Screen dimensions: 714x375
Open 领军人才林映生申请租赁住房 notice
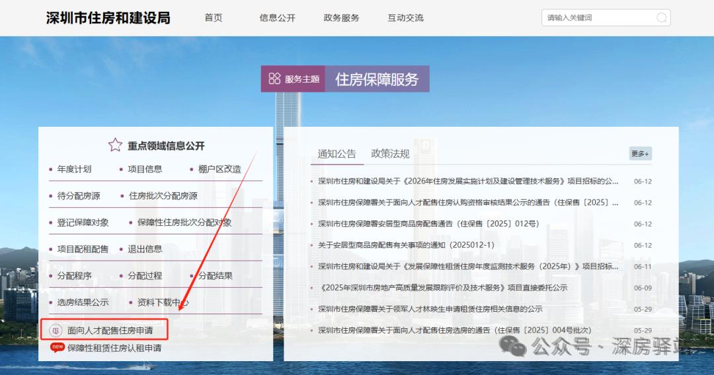[x=430, y=309]
